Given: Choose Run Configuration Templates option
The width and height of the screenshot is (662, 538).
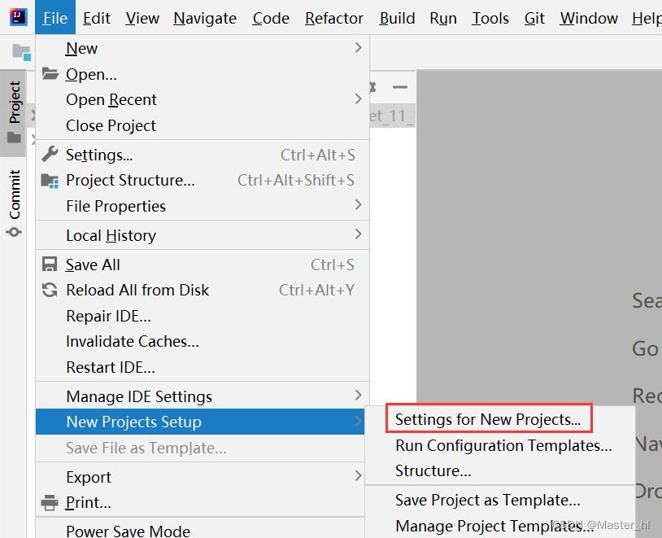Looking at the screenshot, I should coord(503,446).
